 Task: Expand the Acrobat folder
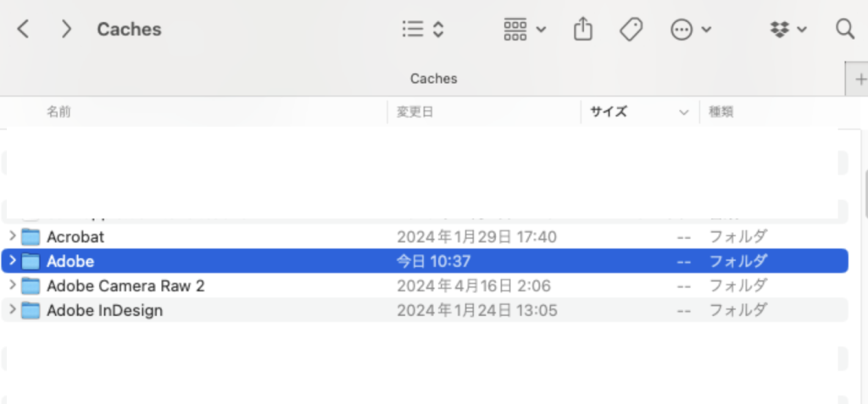[x=12, y=236]
